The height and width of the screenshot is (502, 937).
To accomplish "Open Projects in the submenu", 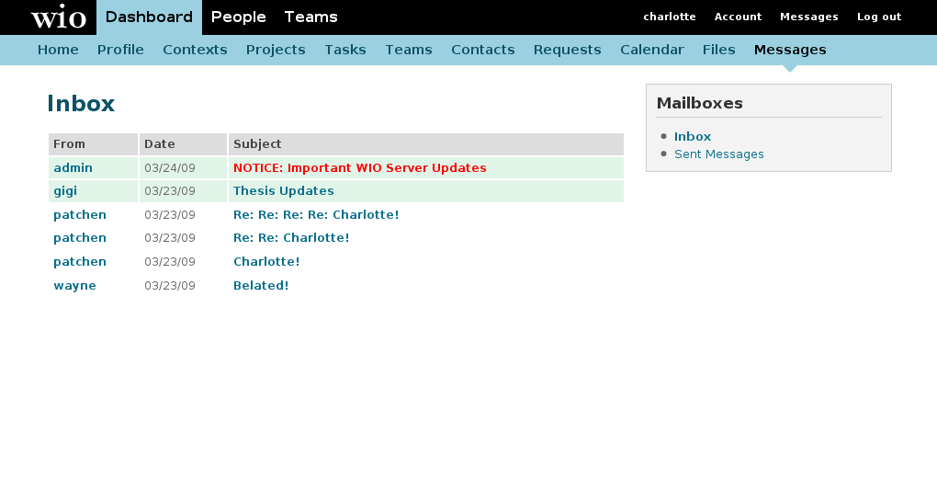I will 276,50.
